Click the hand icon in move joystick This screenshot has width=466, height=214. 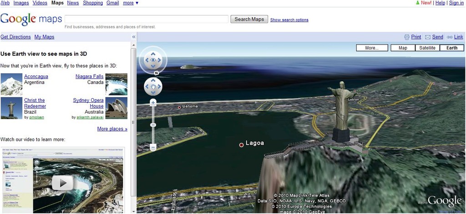coord(153,87)
